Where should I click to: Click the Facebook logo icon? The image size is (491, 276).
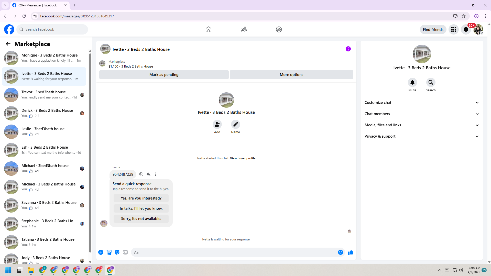pyautogui.click(x=9, y=29)
